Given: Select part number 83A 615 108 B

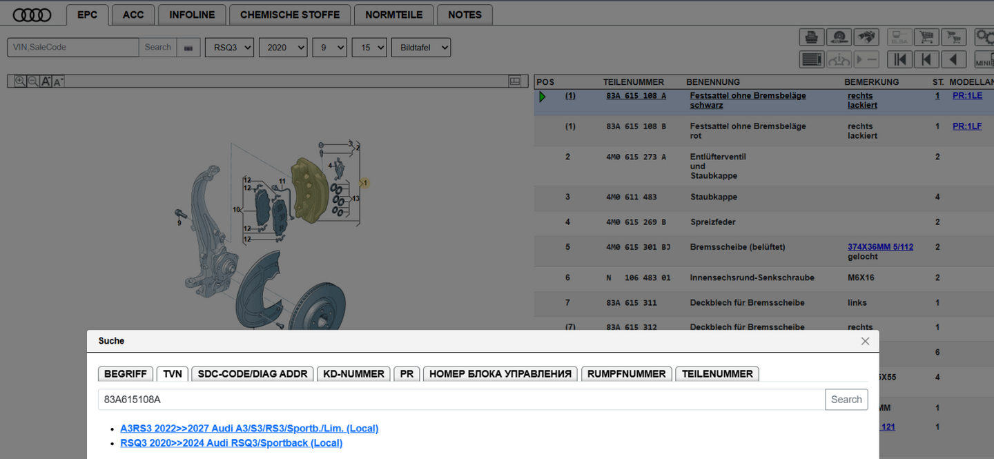Looking at the screenshot, I should 636,126.
